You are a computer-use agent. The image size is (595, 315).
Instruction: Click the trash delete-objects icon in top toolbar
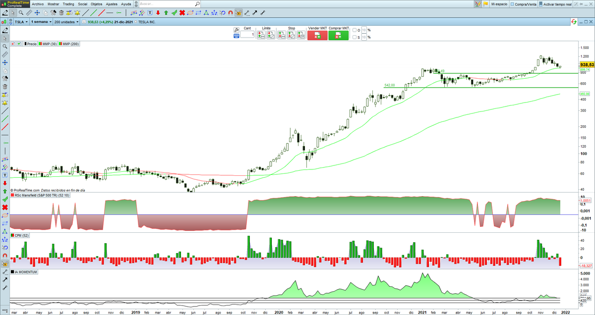(61, 12)
